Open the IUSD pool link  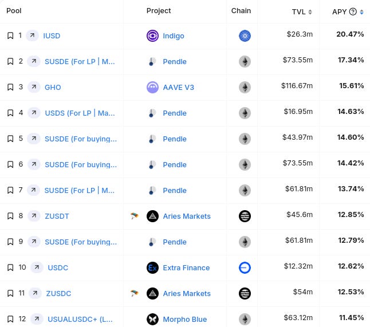click(x=52, y=36)
